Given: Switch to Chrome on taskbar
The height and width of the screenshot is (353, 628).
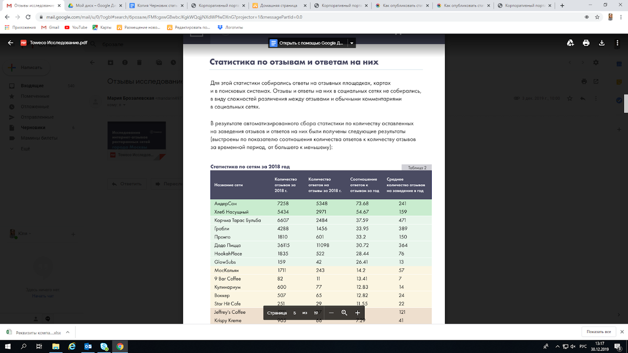Looking at the screenshot, I should pyautogui.click(x=120, y=346).
